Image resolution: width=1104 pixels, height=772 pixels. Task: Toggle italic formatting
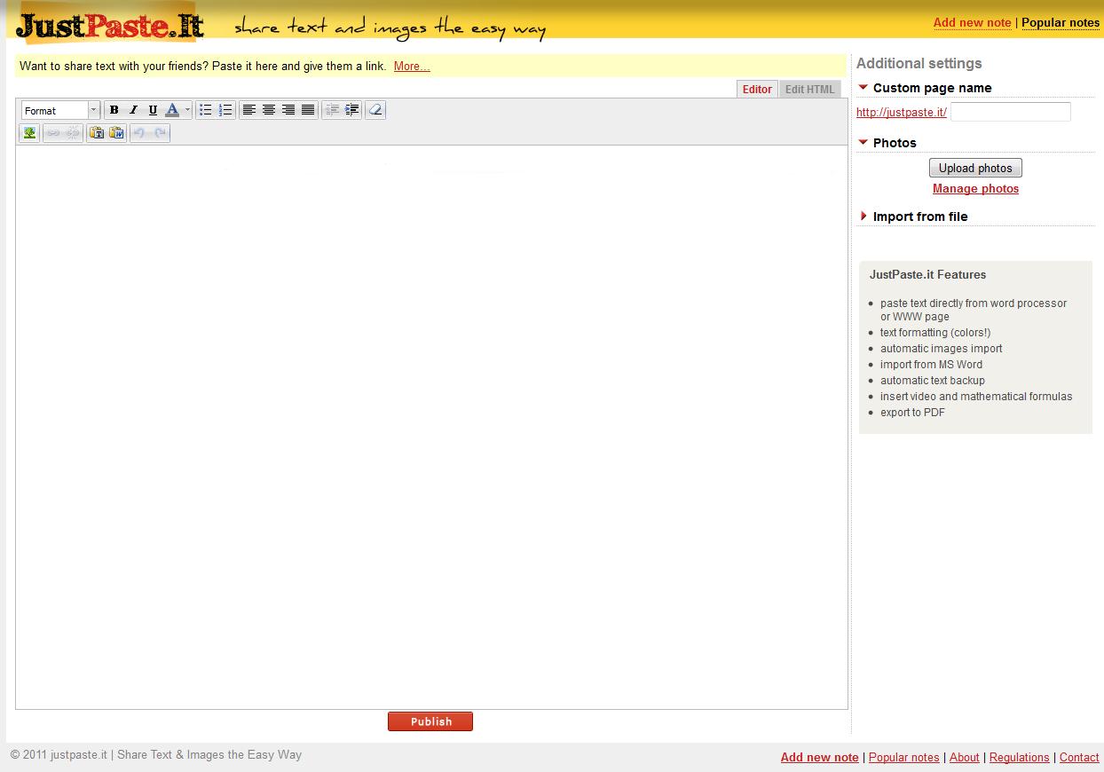pos(133,109)
